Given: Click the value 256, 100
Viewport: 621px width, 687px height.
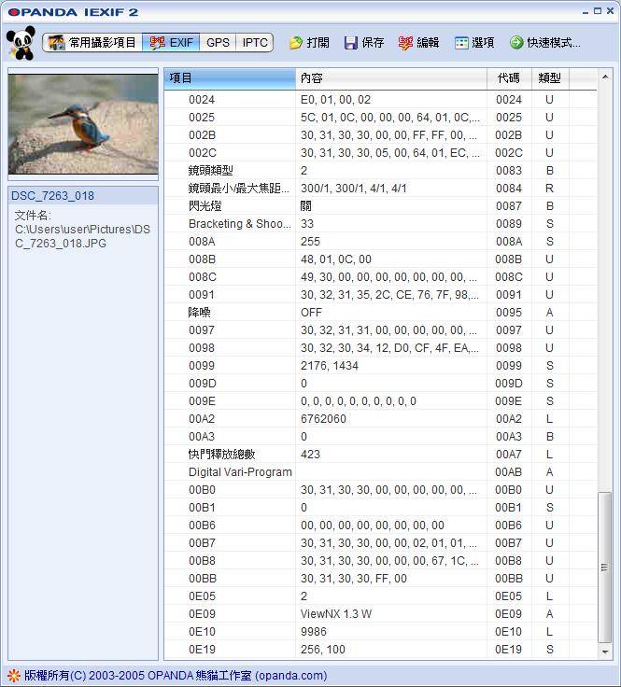Looking at the screenshot, I should click(x=323, y=650).
